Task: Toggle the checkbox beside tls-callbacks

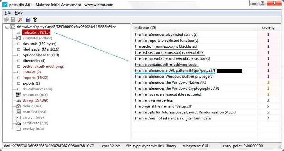Action: (18, 89)
